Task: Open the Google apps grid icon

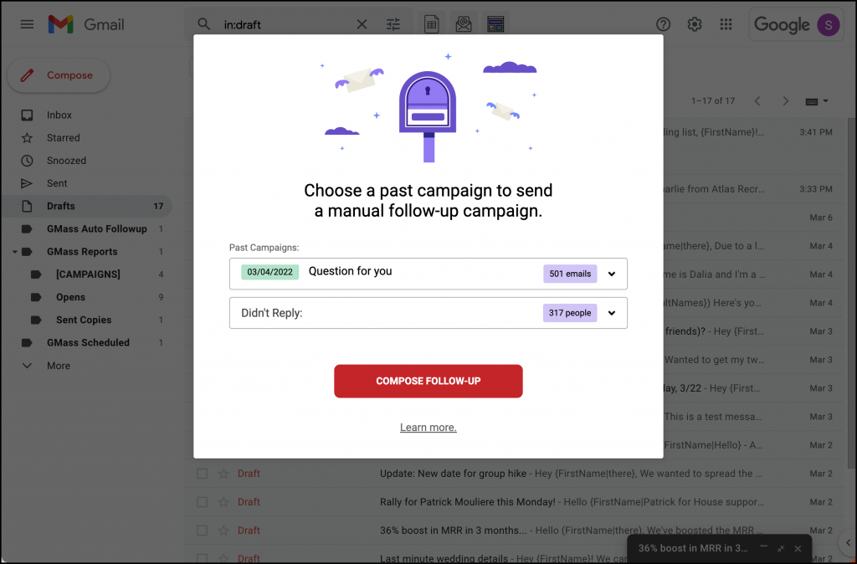Action: 726,24
